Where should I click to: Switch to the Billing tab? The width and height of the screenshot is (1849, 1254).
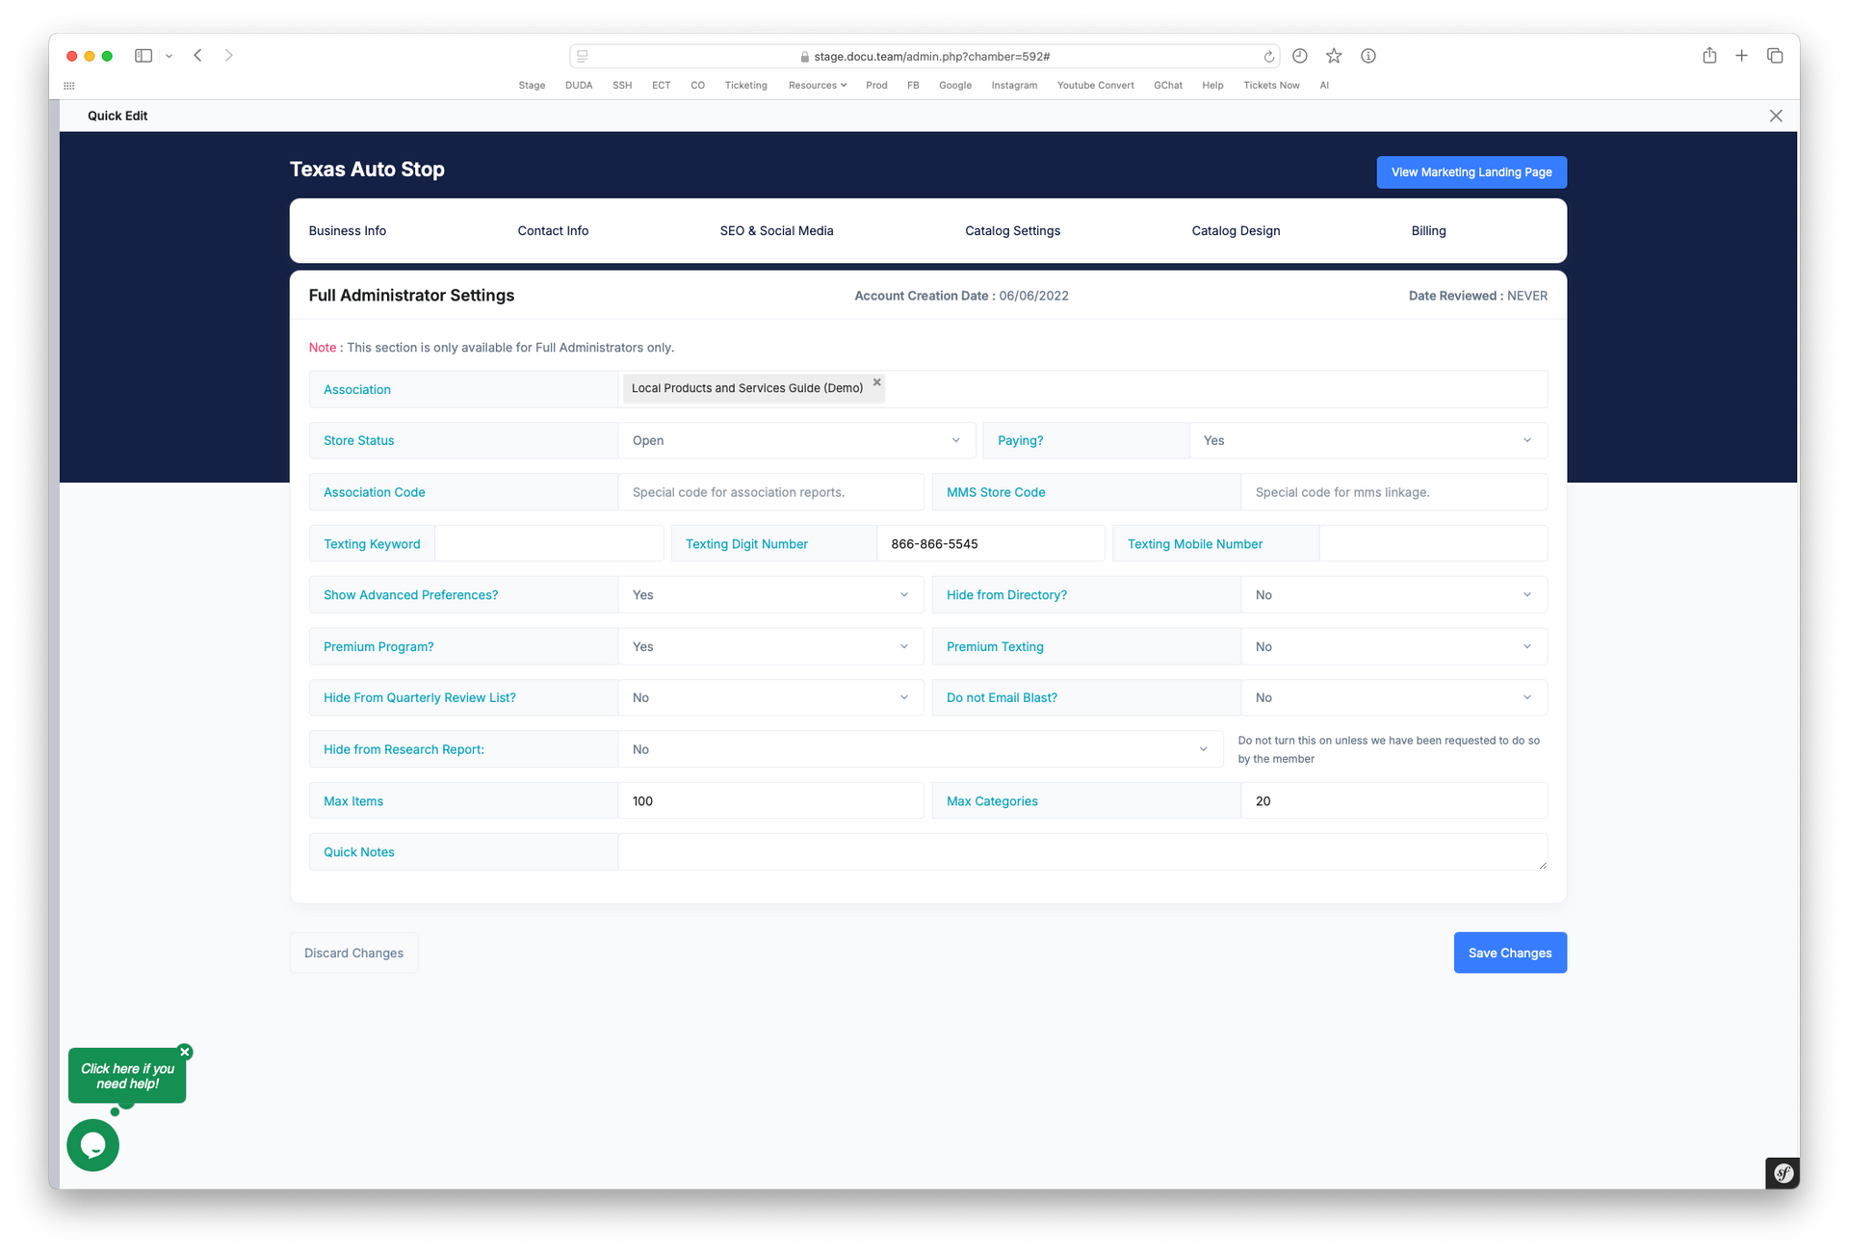coord(1428,231)
